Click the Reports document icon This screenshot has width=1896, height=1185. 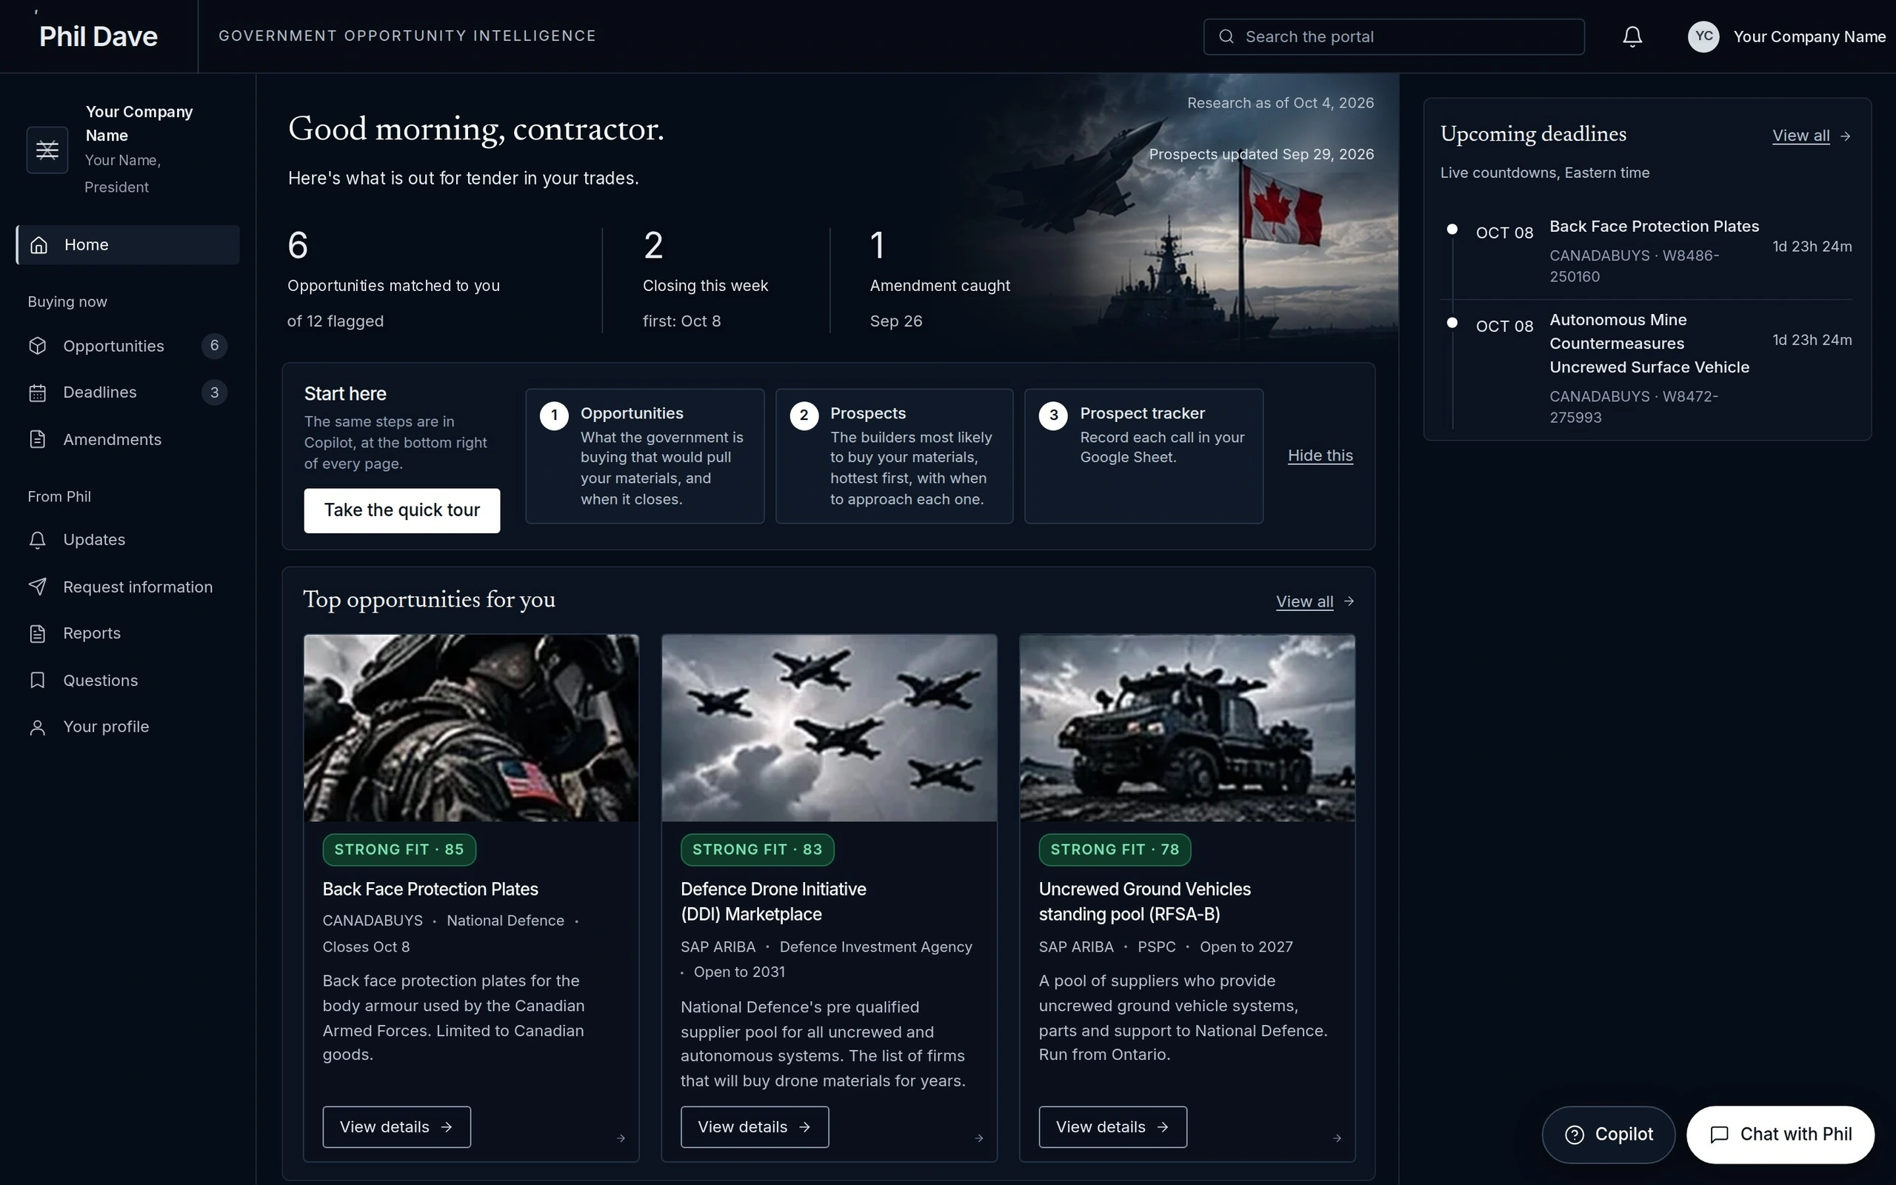[38, 633]
